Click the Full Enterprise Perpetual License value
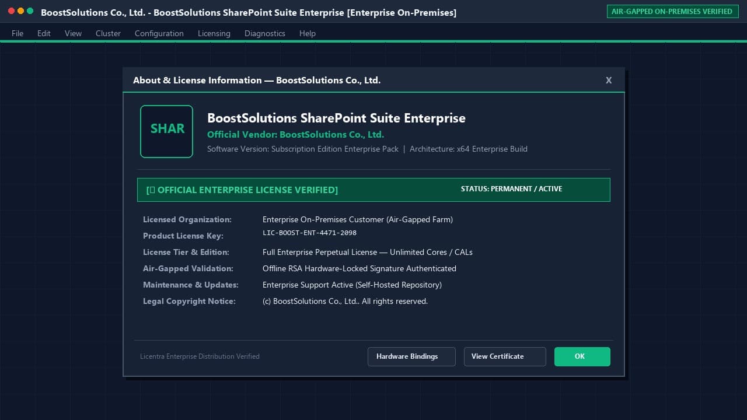This screenshot has width=747, height=420. [368, 252]
